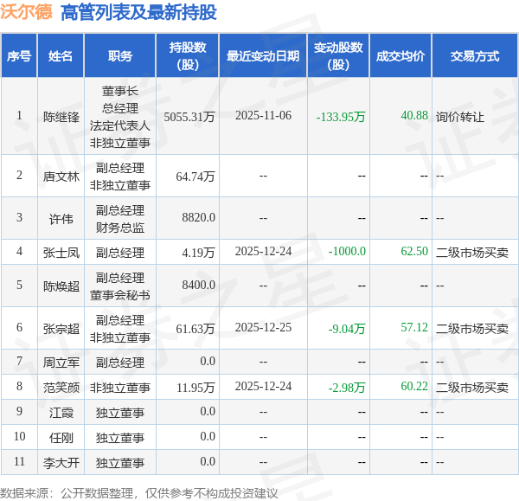Click the 询价转让 transaction method

click(x=460, y=117)
